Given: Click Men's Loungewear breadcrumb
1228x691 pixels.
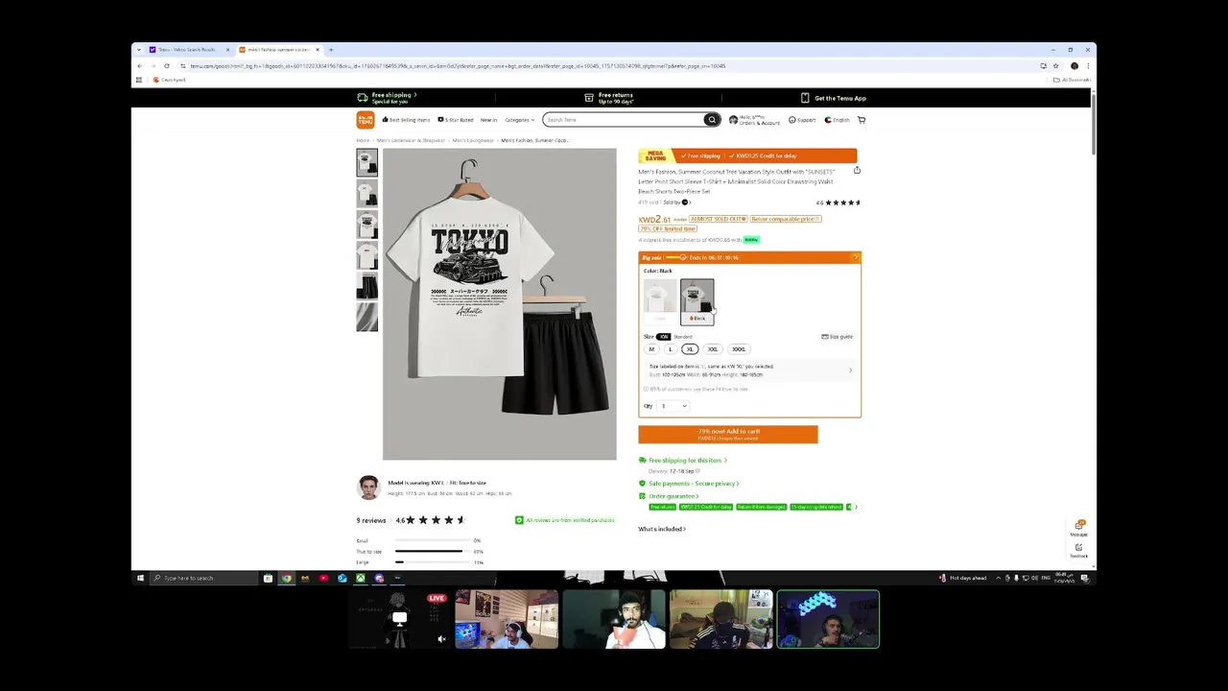Looking at the screenshot, I should pos(473,140).
